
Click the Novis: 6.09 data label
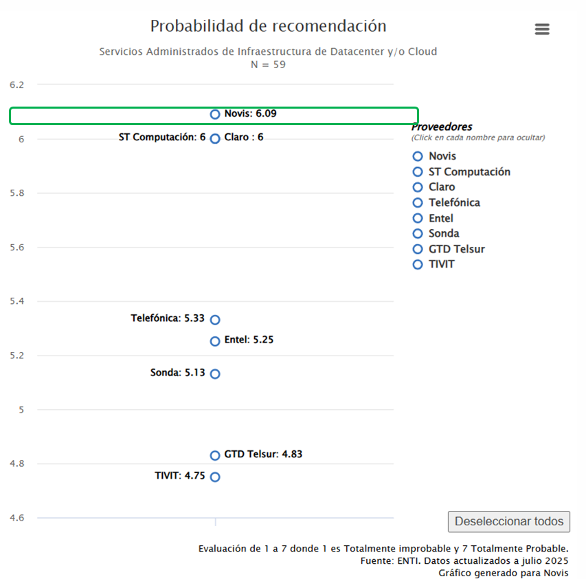coord(250,113)
